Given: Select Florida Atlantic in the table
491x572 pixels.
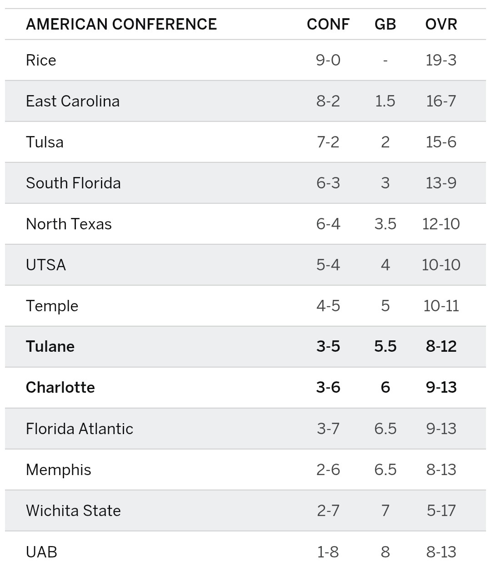Looking at the screenshot, I should 80,429.
